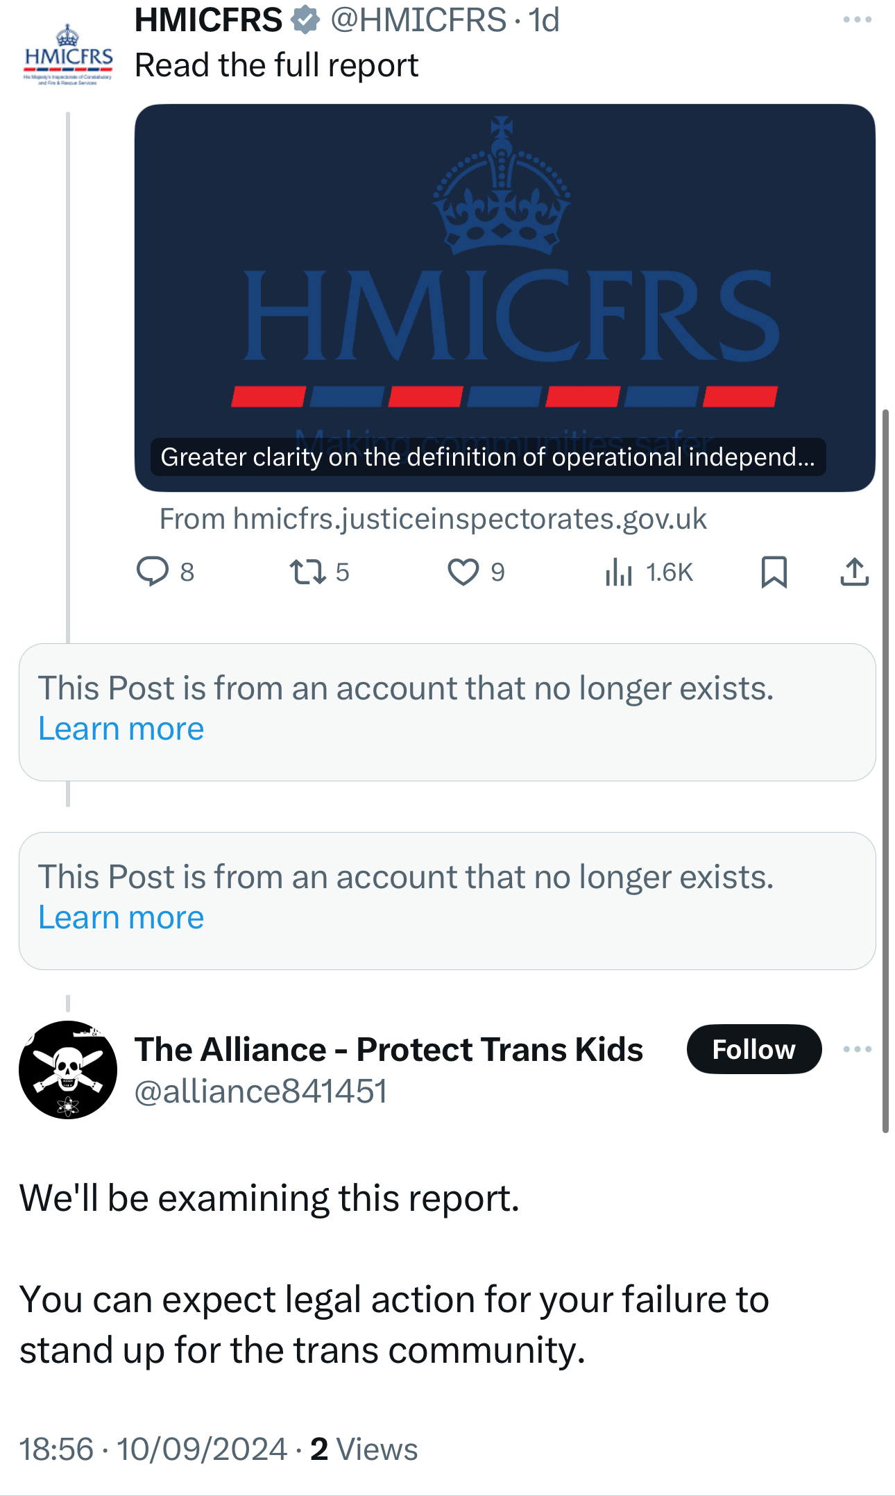View analytics for the HMICFRS post
This screenshot has width=895, height=1496.
click(618, 572)
